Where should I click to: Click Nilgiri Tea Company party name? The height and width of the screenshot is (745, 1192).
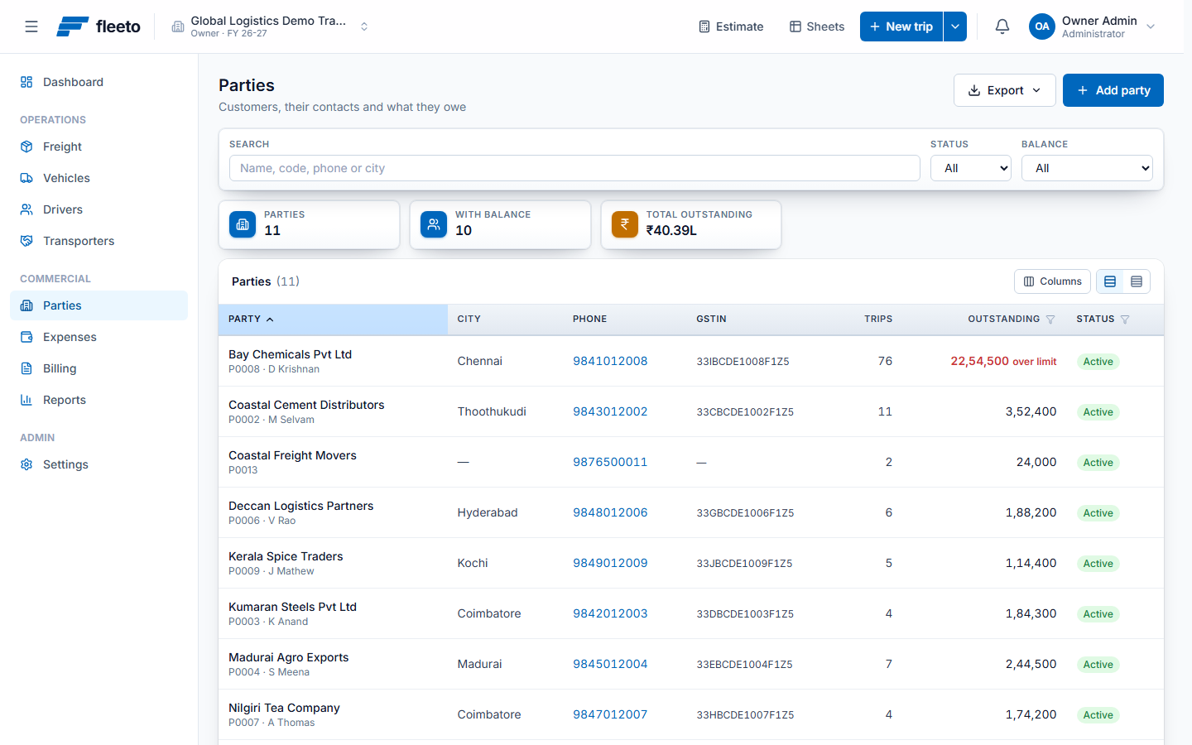pyautogui.click(x=284, y=708)
